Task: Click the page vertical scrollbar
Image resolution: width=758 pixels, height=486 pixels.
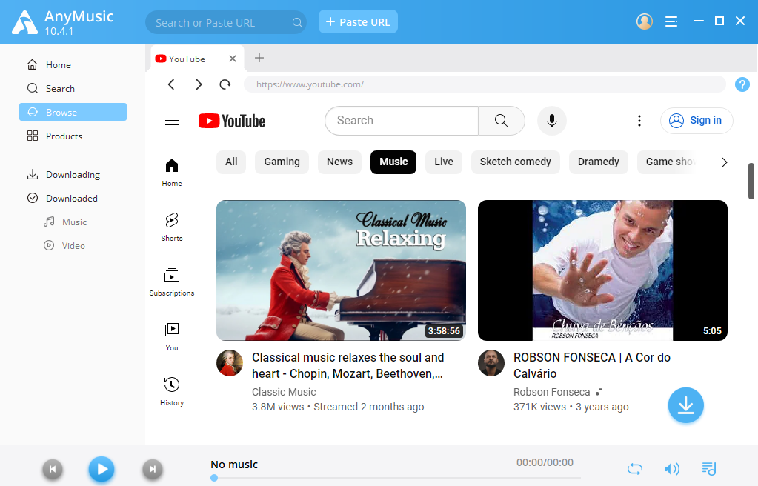Action: coord(751,181)
